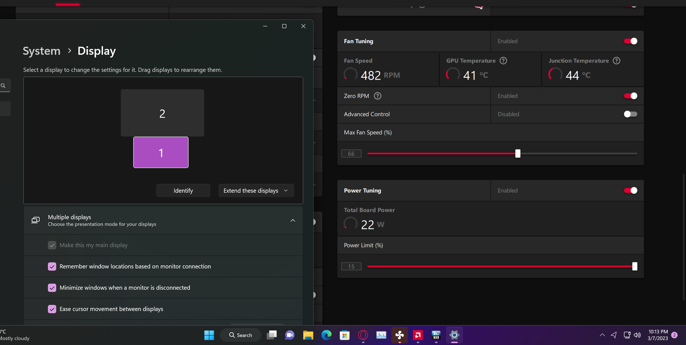Open Task View from the taskbar
The height and width of the screenshot is (345, 686).
coord(272,335)
